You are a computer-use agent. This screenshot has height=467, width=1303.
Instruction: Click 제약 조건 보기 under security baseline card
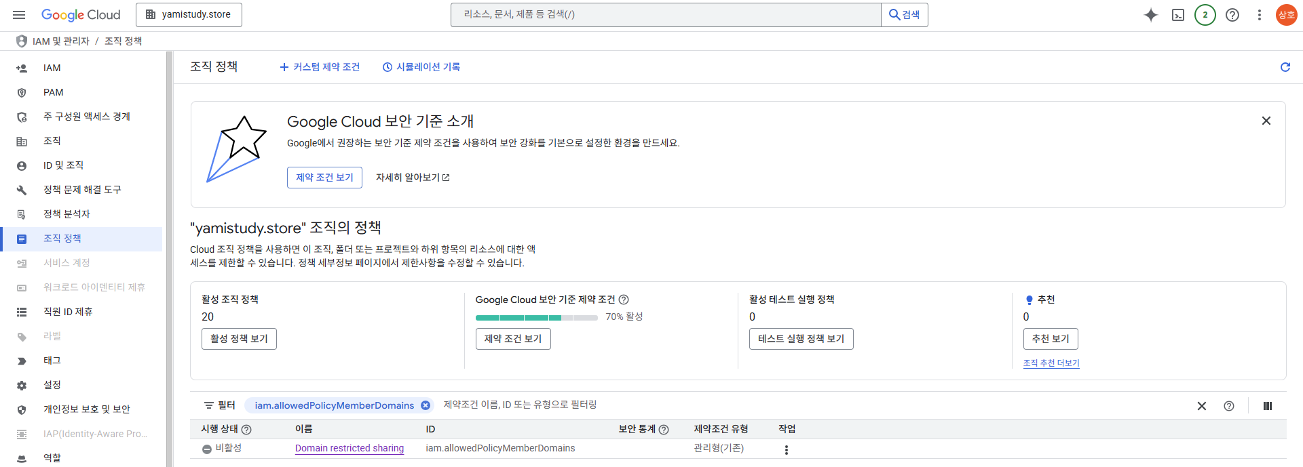(513, 339)
